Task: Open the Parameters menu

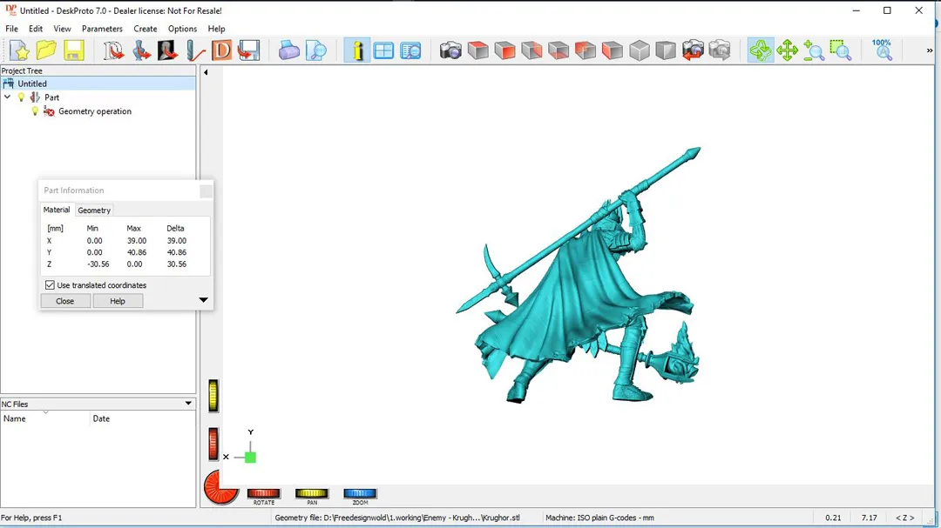Action: coord(102,29)
